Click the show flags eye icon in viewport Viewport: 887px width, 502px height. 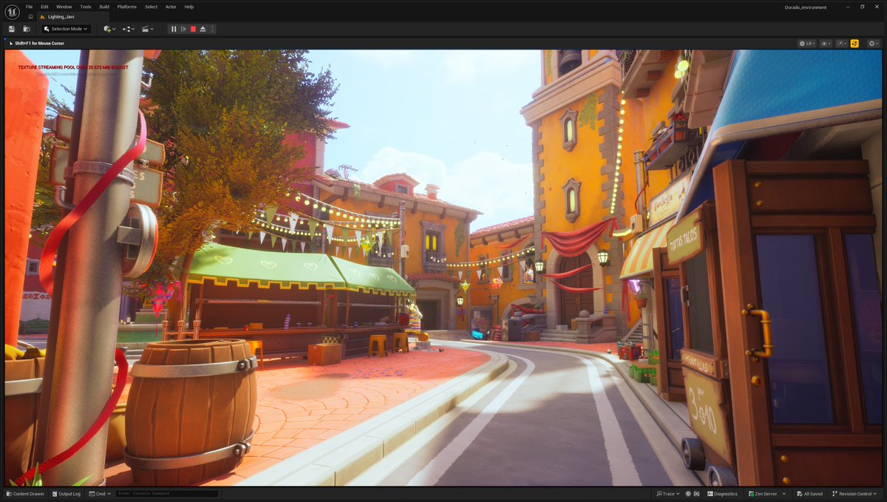point(823,43)
